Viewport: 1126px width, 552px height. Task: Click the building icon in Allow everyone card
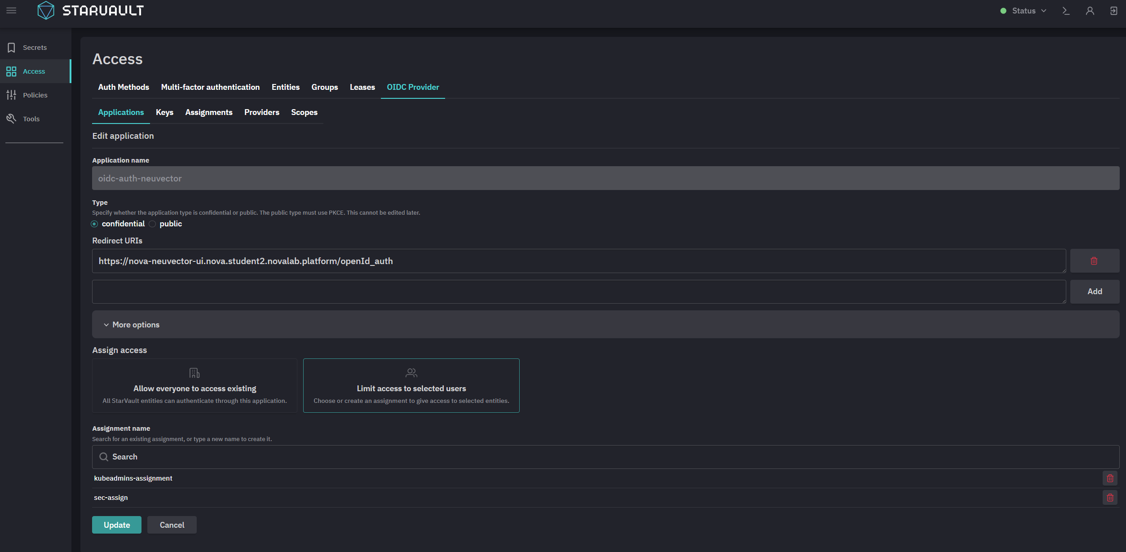(x=194, y=373)
